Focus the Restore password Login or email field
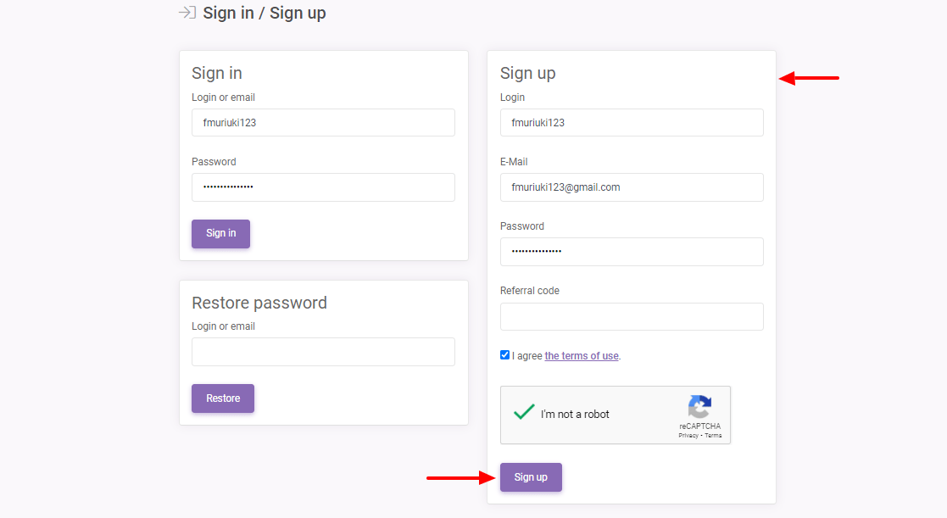947x518 pixels. [323, 352]
